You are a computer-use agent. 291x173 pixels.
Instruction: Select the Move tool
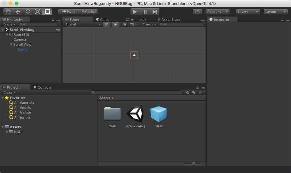coord(18,12)
